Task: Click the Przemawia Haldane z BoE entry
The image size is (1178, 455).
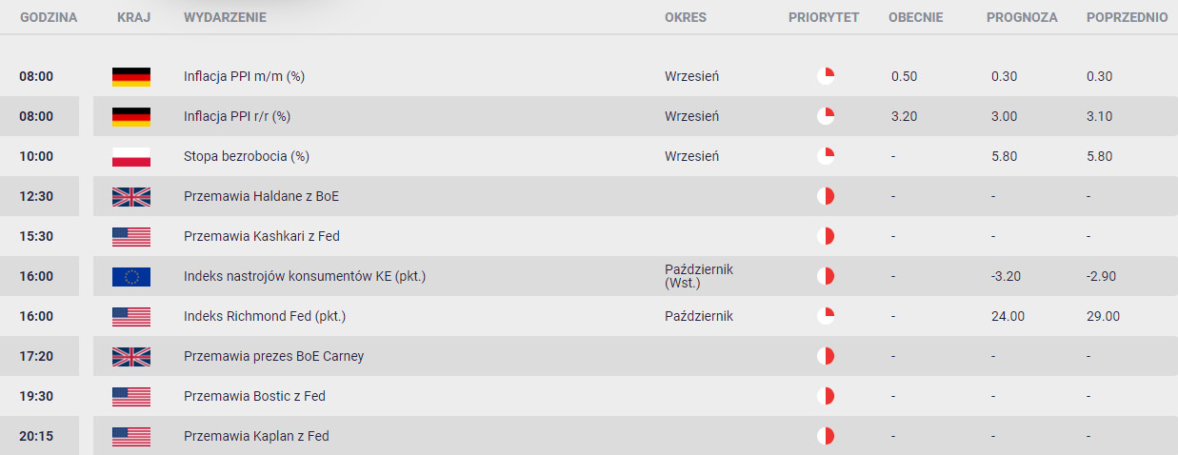Action: point(261,196)
